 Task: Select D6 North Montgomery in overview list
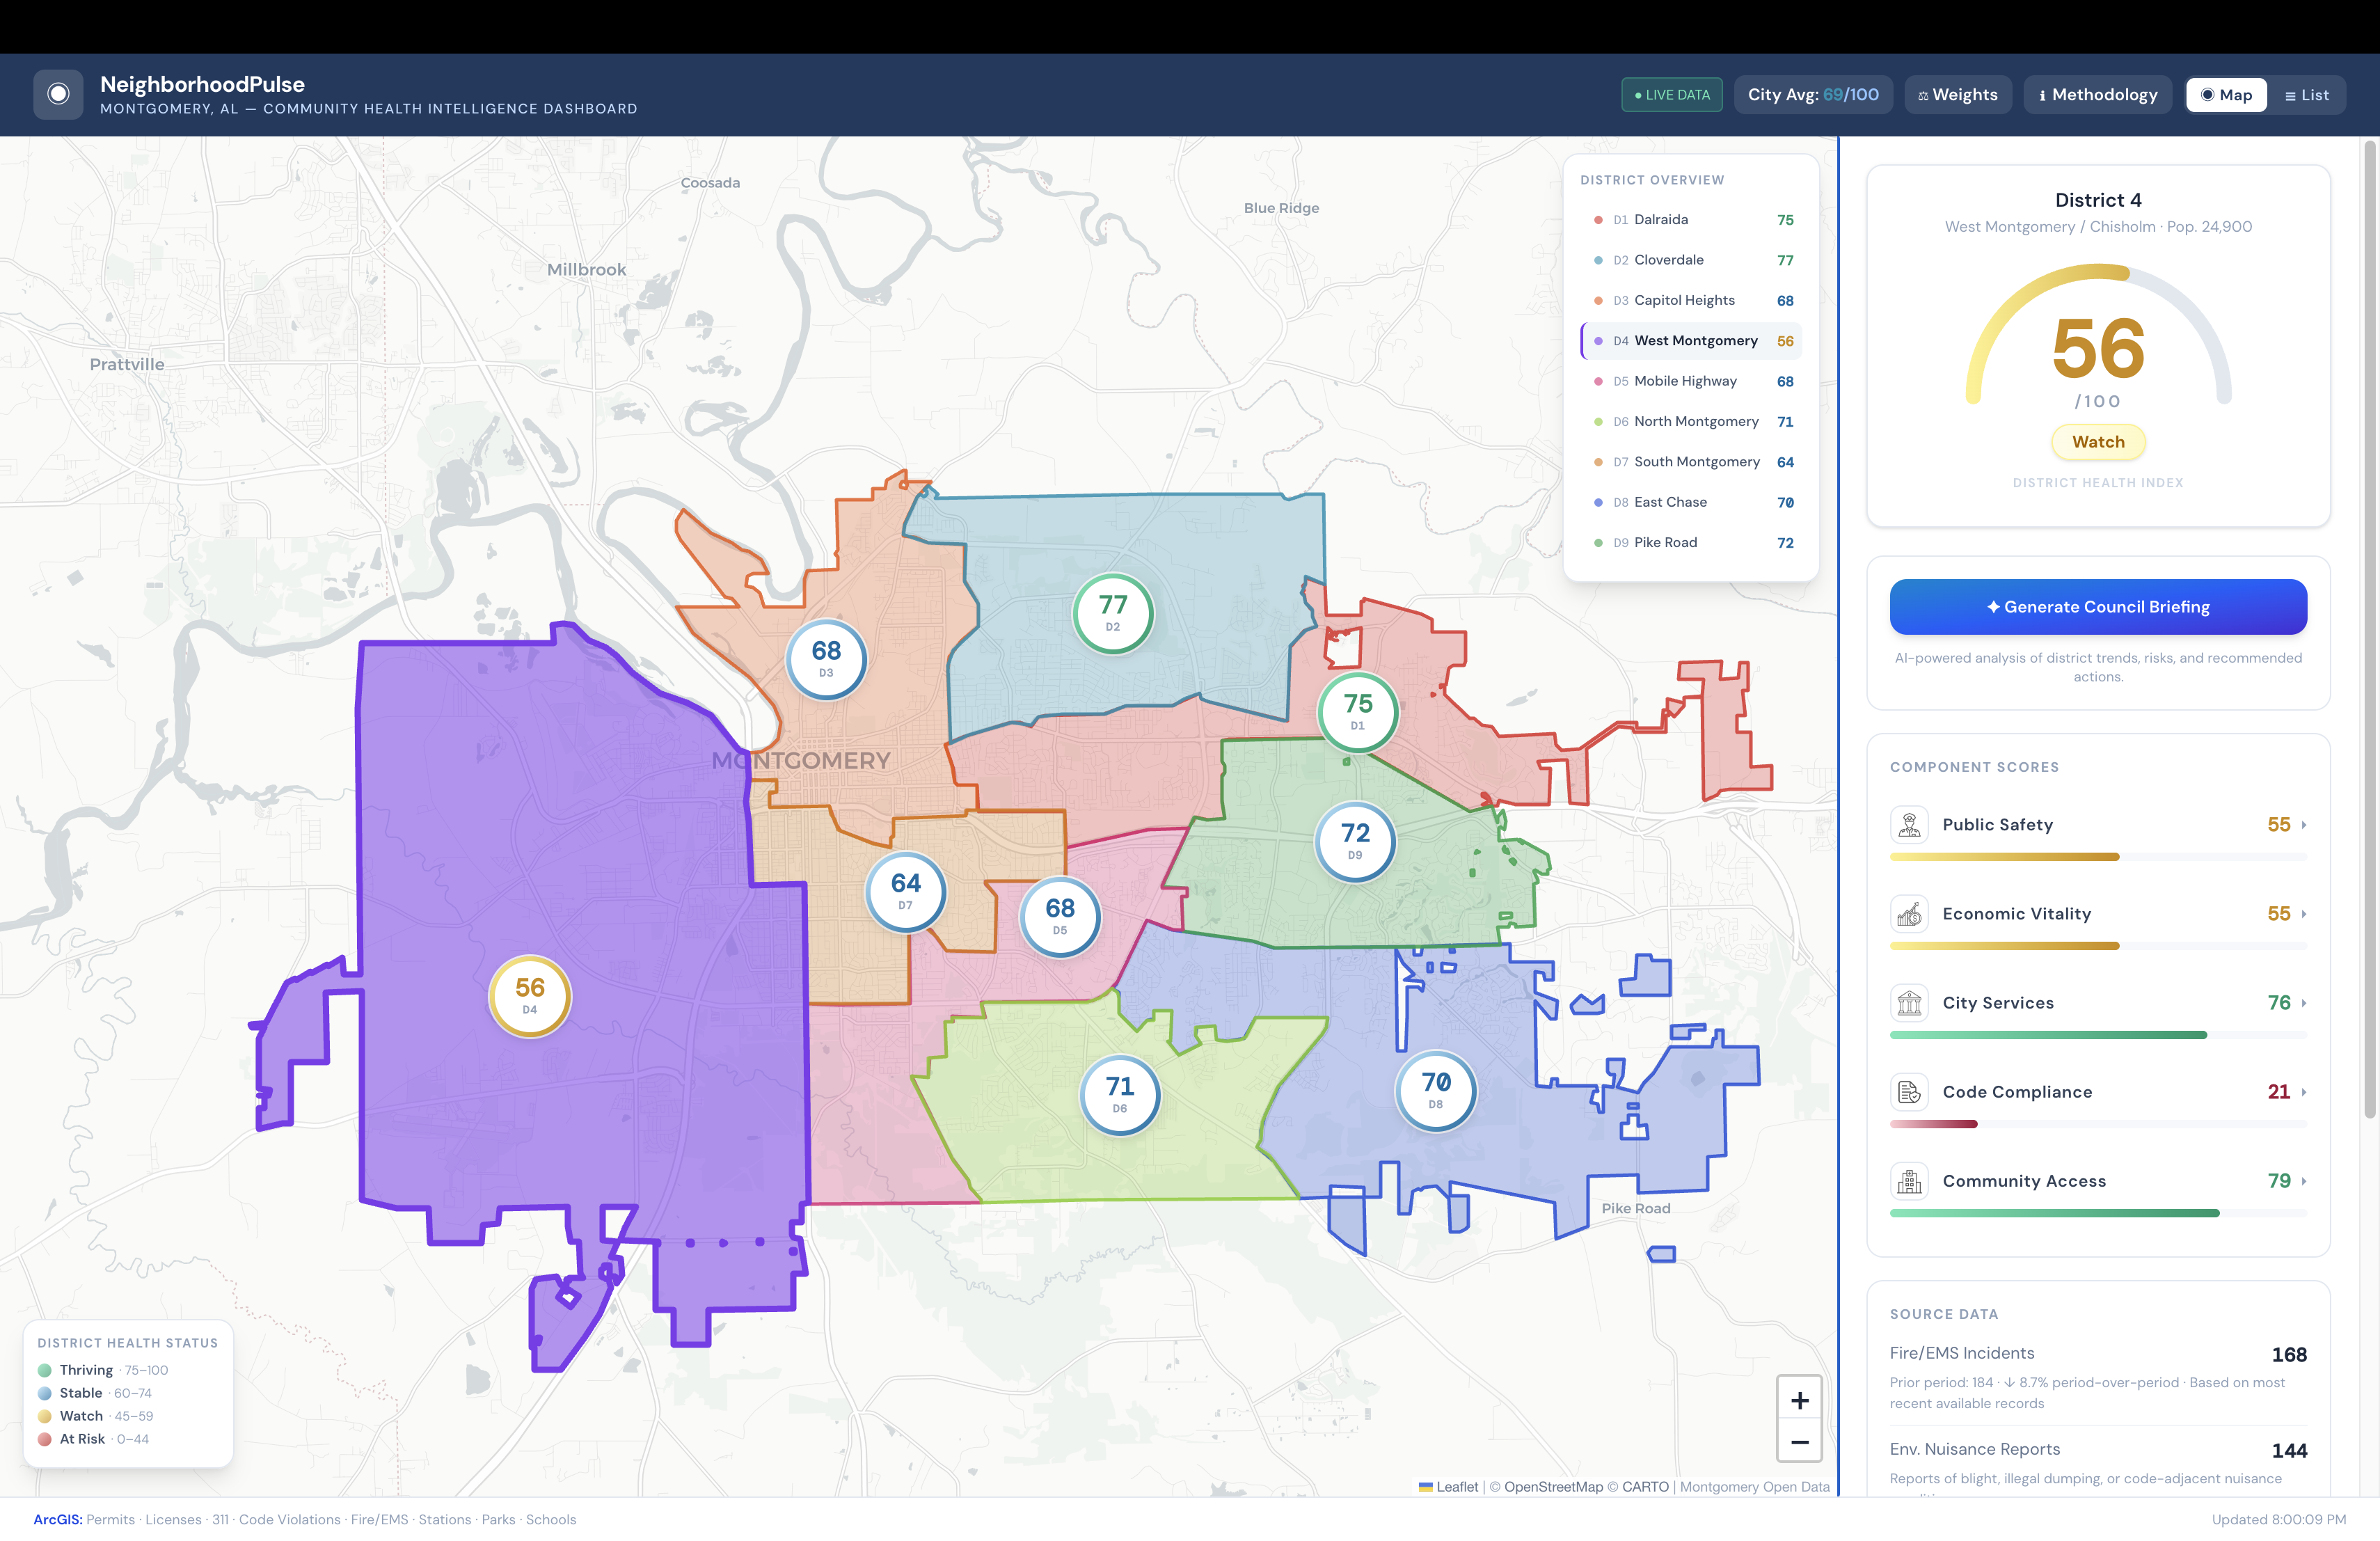[1691, 421]
